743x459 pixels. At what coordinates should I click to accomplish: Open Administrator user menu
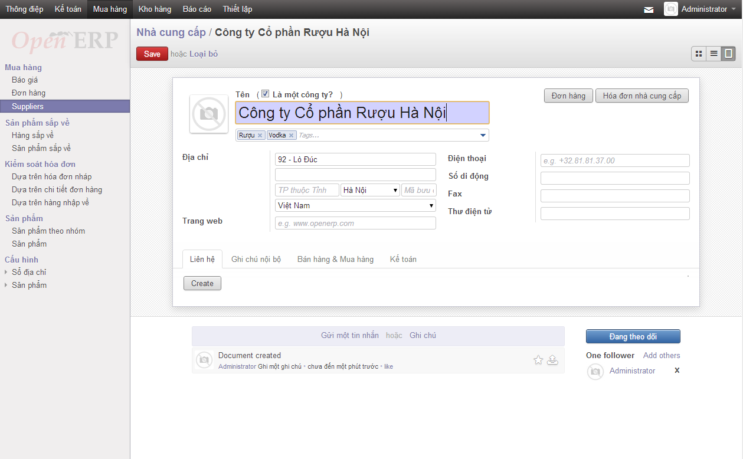tap(702, 9)
